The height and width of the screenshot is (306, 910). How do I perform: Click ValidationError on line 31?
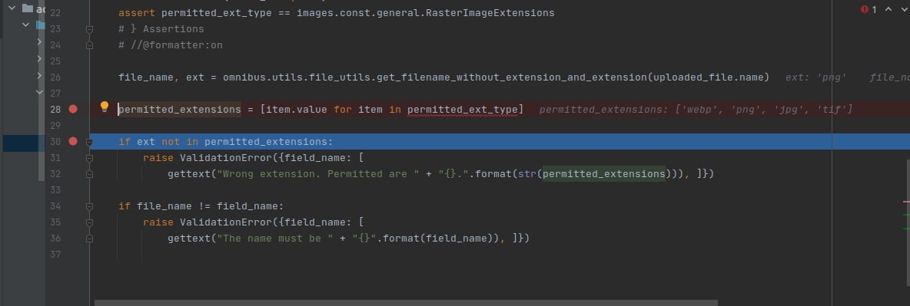pyautogui.click(x=226, y=158)
